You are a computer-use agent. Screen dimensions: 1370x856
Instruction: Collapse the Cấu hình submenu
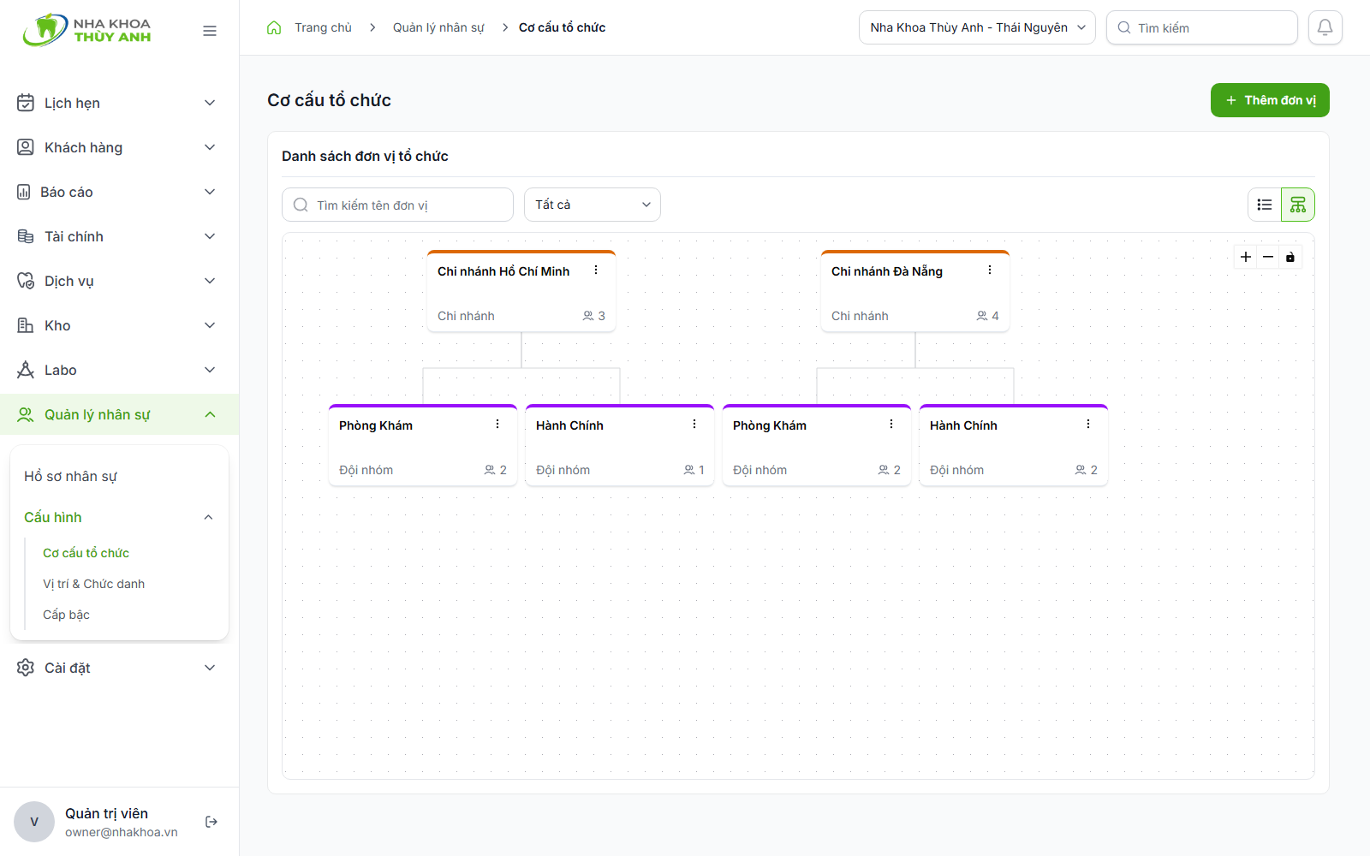click(119, 517)
